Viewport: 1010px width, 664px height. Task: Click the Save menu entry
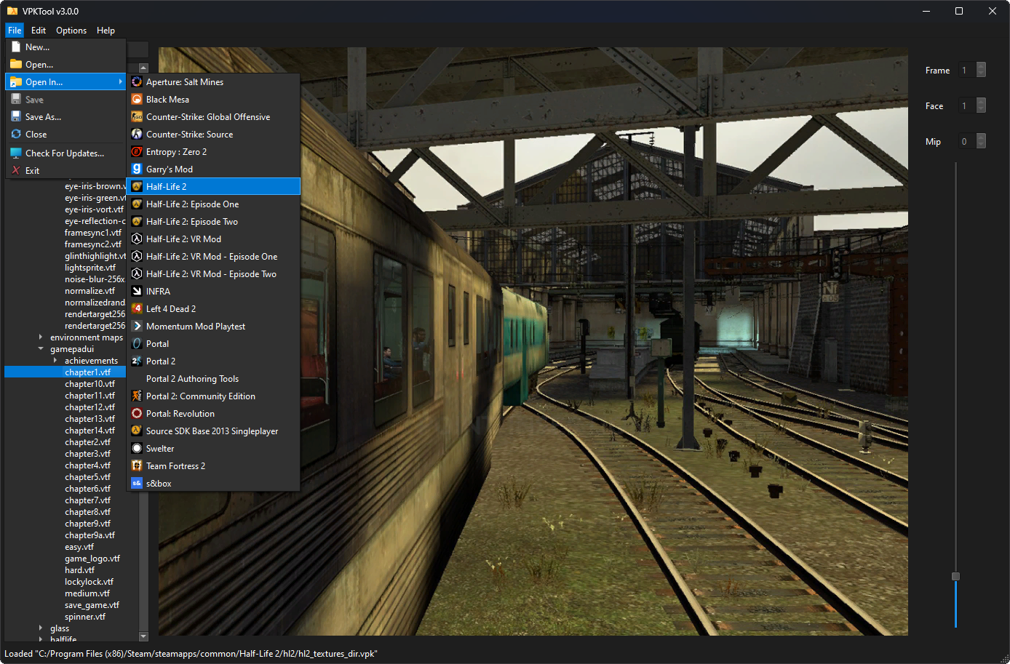(65, 99)
